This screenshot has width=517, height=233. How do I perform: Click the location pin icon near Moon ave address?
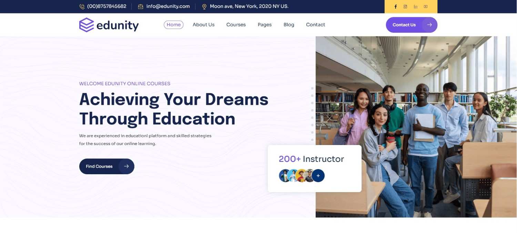pyautogui.click(x=204, y=6)
